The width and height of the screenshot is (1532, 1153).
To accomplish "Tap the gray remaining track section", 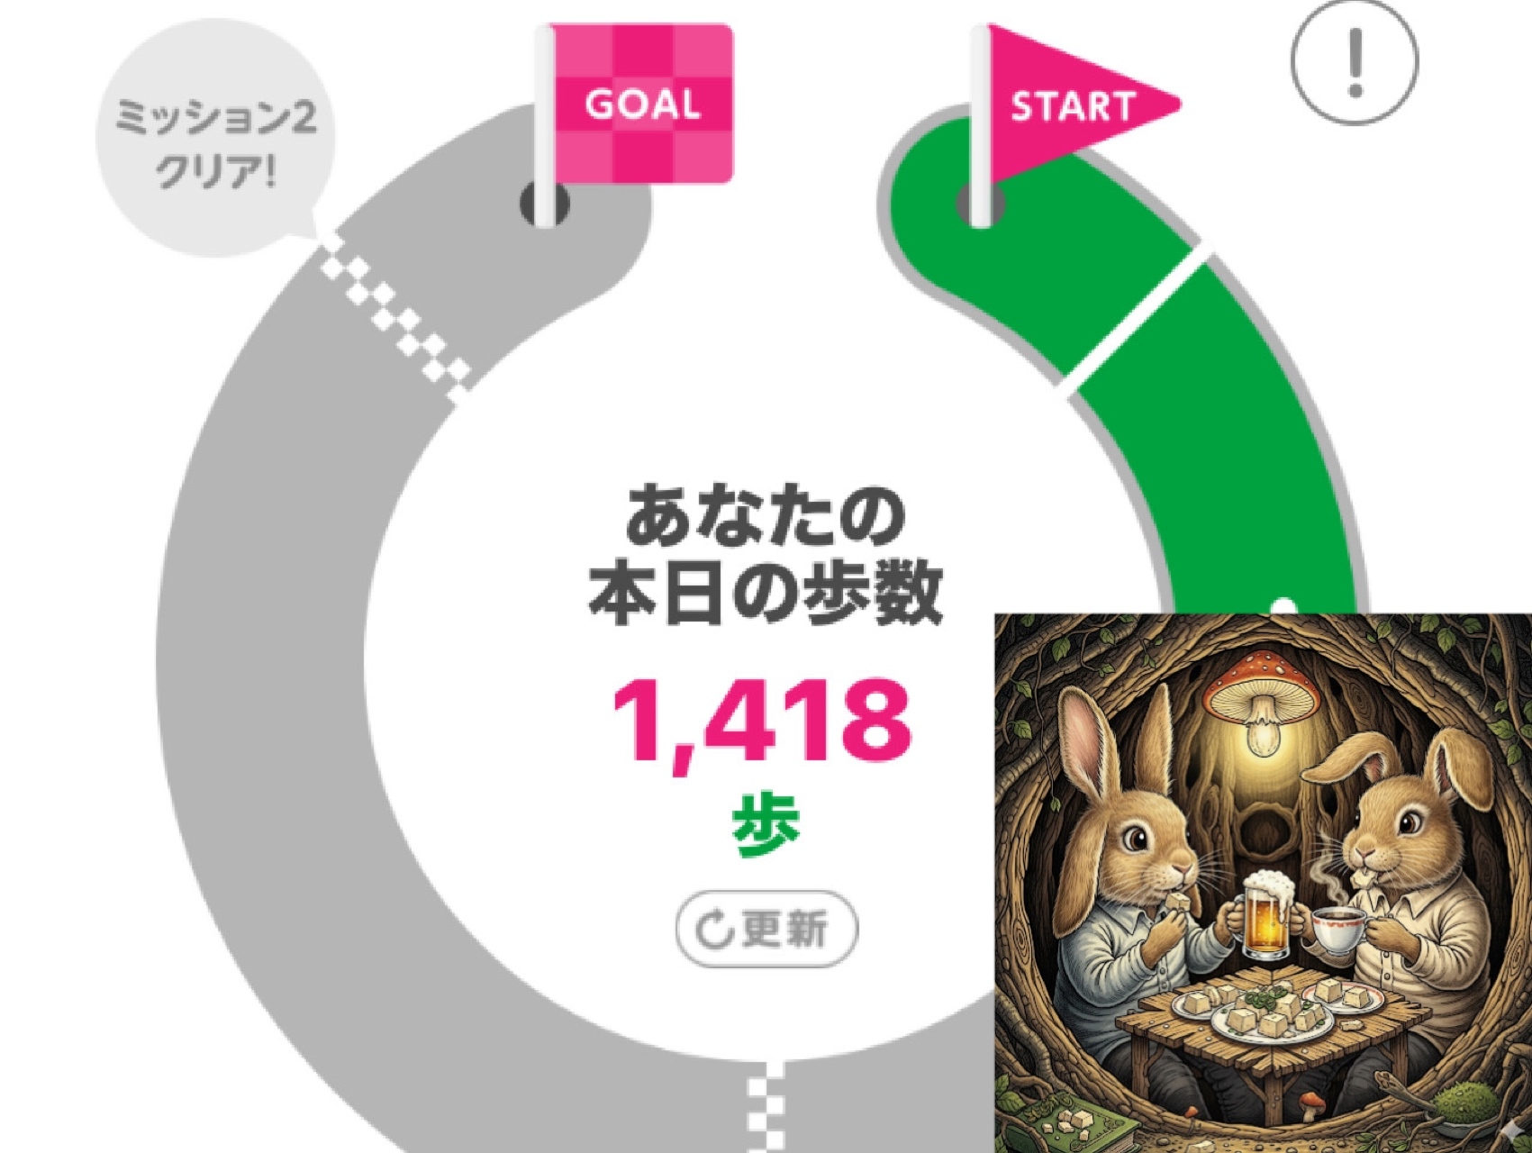I will click(x=261, y=631).
